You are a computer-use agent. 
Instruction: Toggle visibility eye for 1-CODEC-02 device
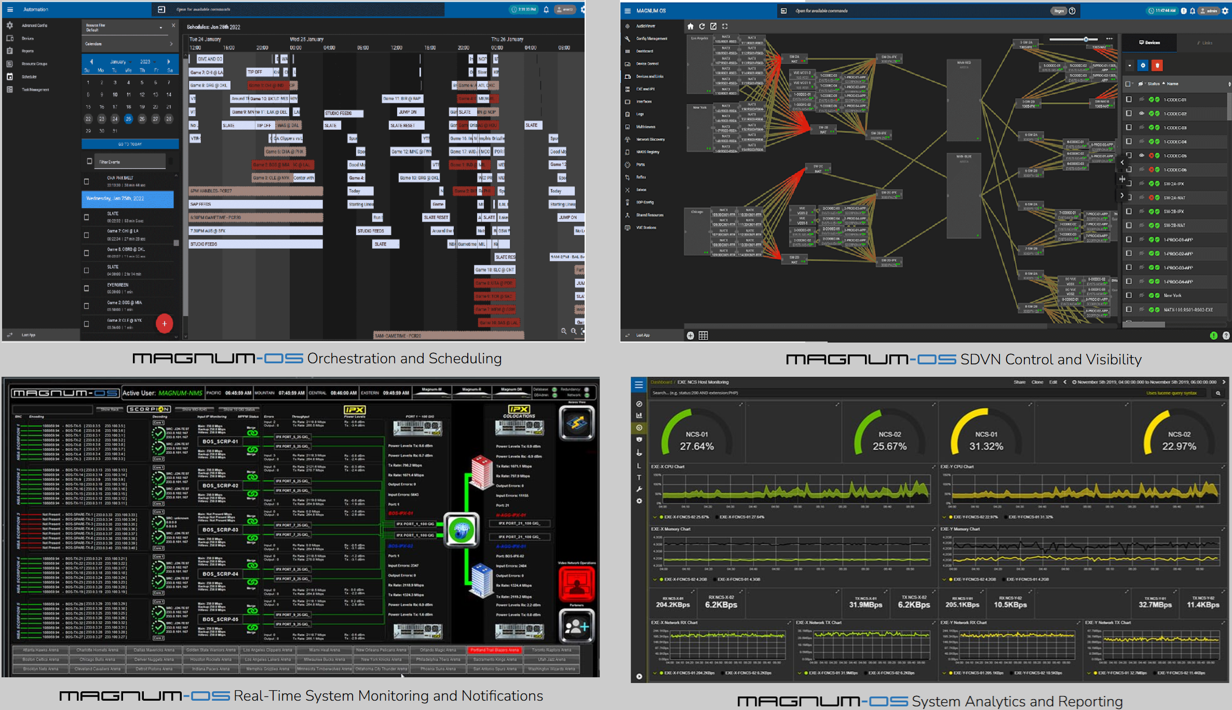click(1141, 113)
